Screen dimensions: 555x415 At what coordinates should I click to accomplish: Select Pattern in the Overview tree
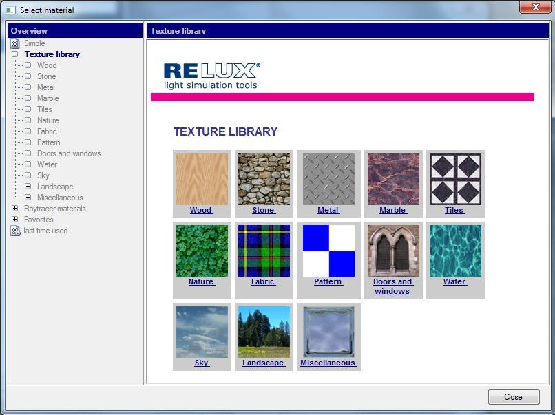(48, 142)
